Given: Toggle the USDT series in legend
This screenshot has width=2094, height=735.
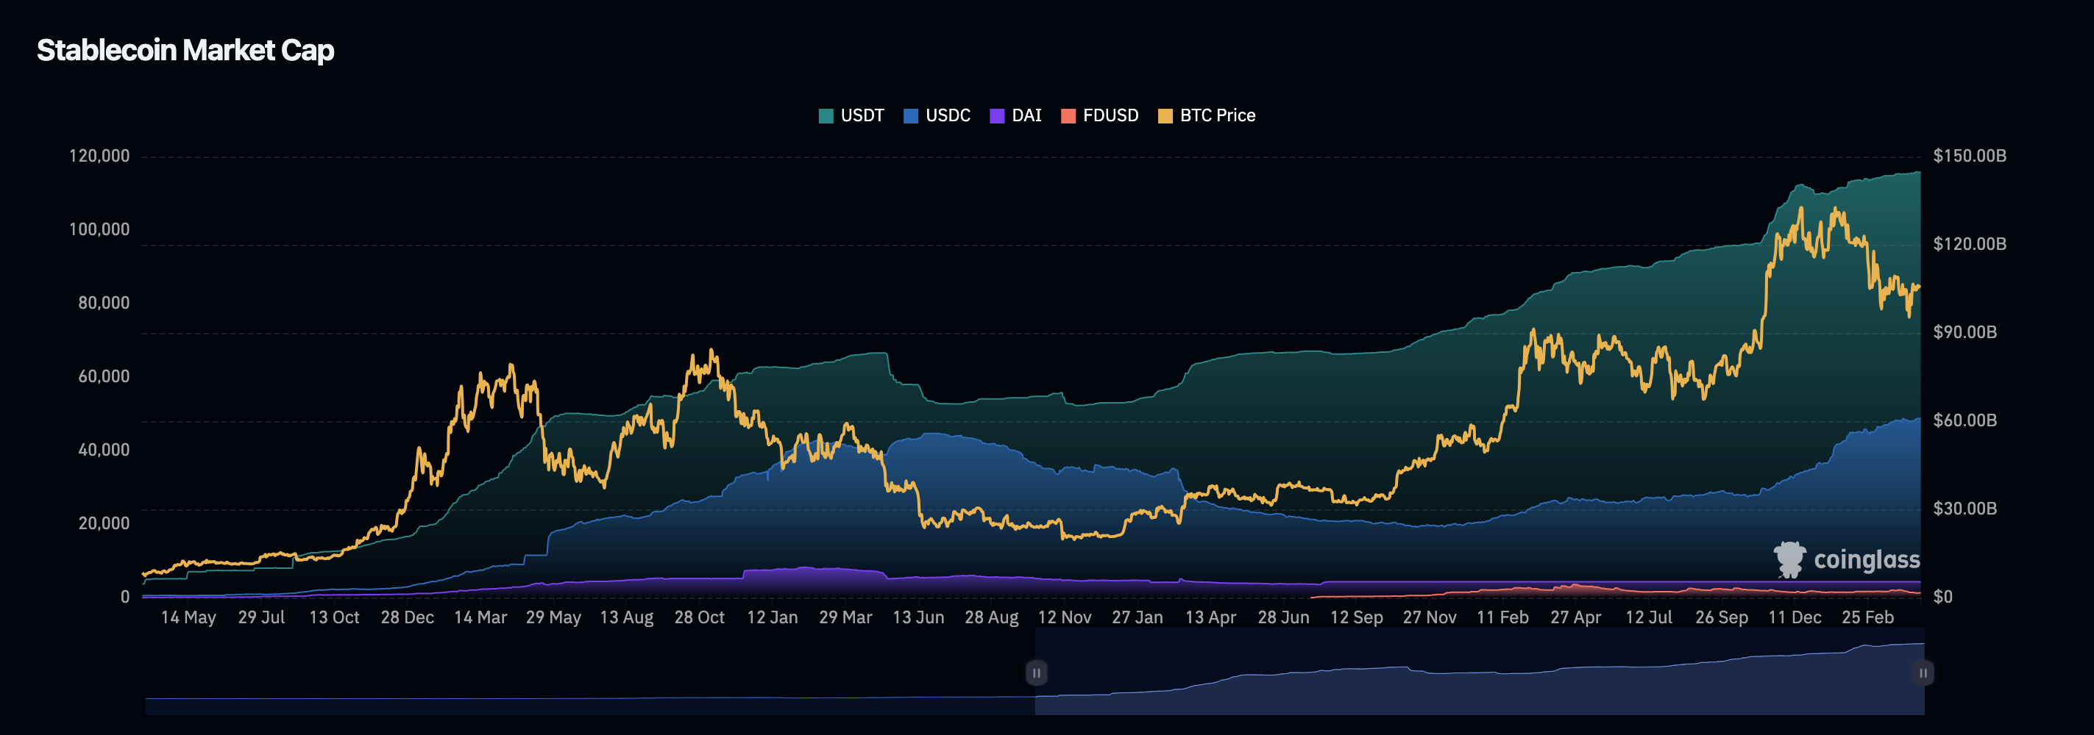Looking at the screenshot, I should click(851, 115).
